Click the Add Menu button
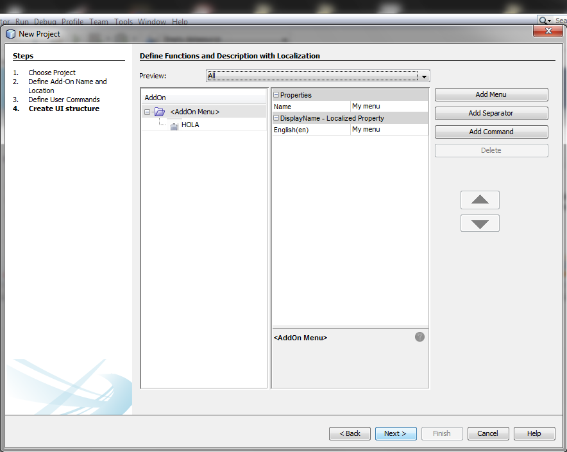 (491, 95)
